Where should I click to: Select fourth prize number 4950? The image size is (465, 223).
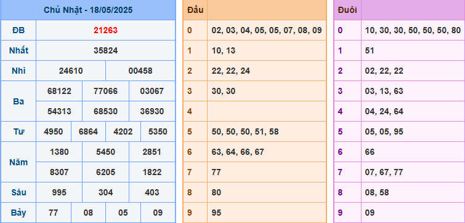click(54, 131)
